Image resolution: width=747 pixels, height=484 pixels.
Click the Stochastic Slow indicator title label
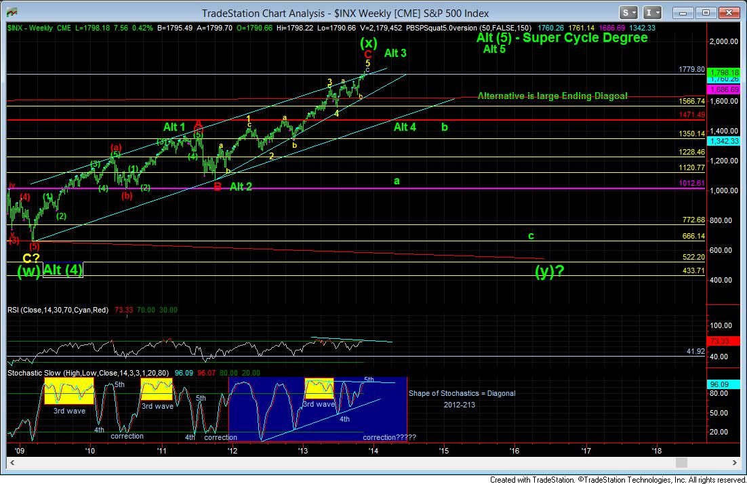pyautogui.click(x=88, y=373)
